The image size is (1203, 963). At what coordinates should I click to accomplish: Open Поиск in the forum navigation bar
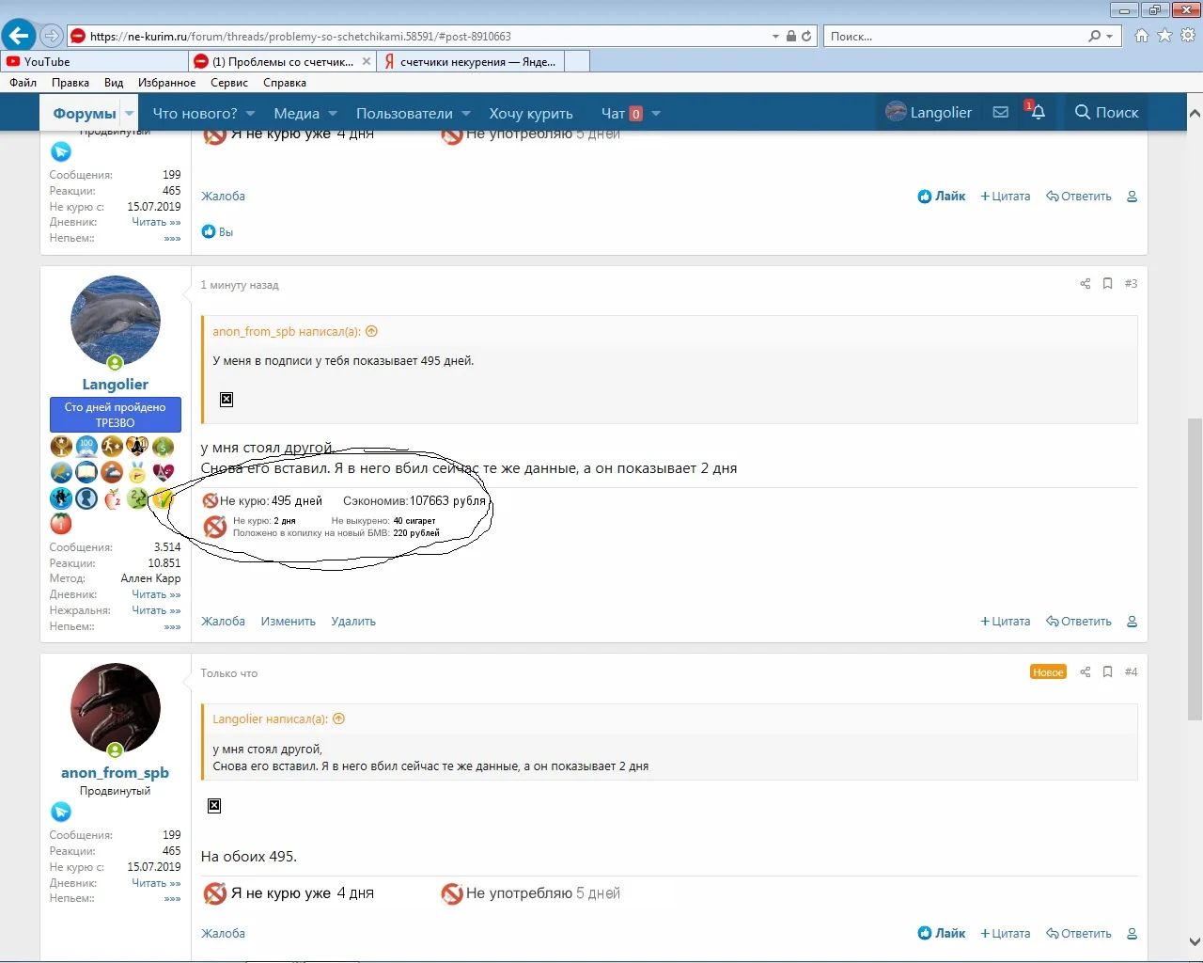[1106, 113]
